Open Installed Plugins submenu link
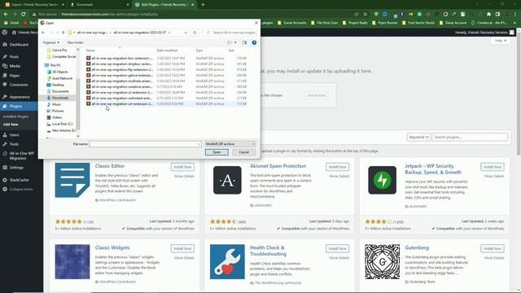 pyautogui.click(x=15, y=116)
